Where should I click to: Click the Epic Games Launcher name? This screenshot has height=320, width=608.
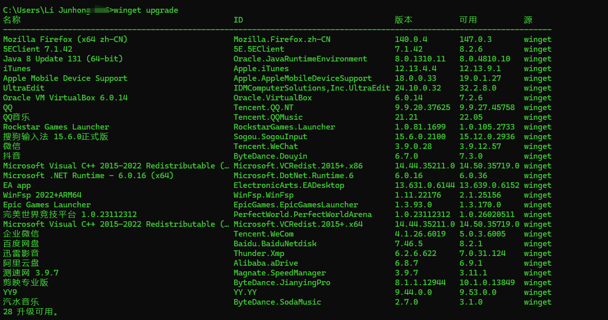tap(47, 205)
